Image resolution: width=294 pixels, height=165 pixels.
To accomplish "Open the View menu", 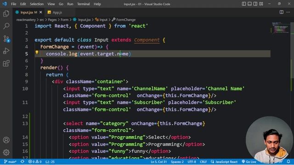I will click(x=51, y=4).
